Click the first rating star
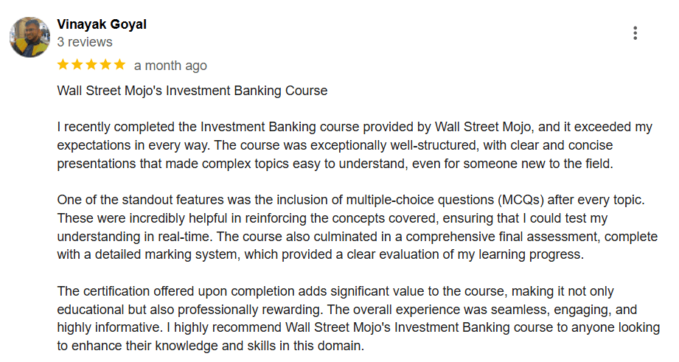This screenshot has width=679, height=362. coord(63,65)
